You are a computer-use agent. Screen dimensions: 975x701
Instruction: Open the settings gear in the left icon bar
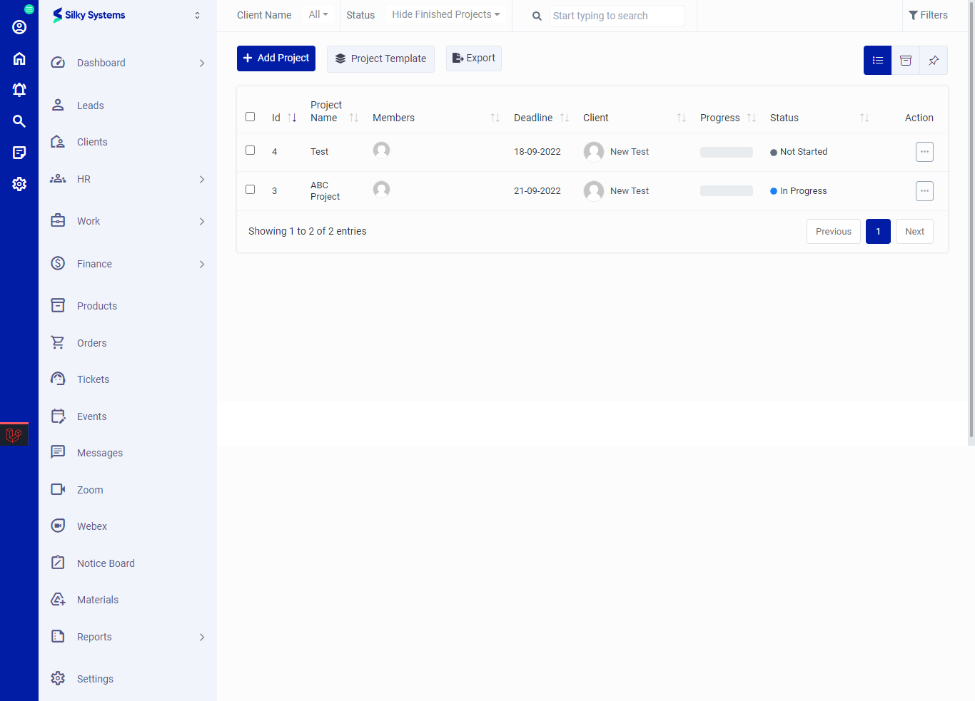19,183
